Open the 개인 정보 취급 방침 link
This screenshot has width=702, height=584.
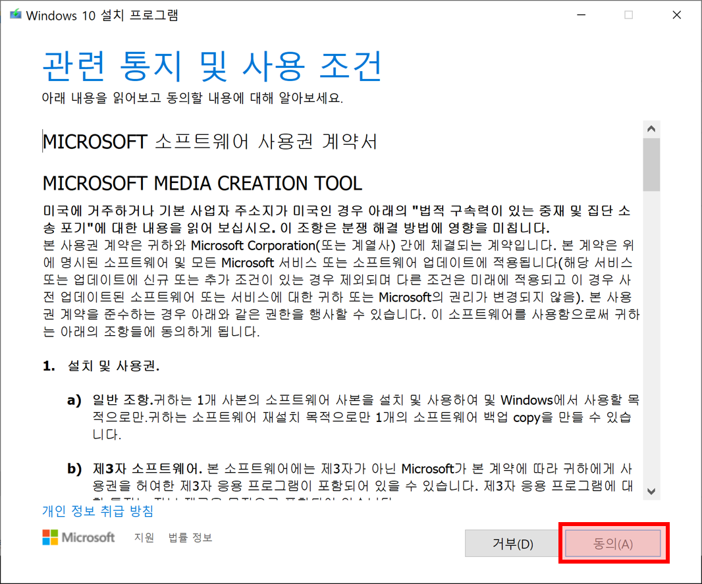(97, 511)
